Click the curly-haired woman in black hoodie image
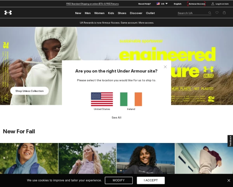Image resolution: width=233 pixels, height=187 pixels. pos(146,159)
